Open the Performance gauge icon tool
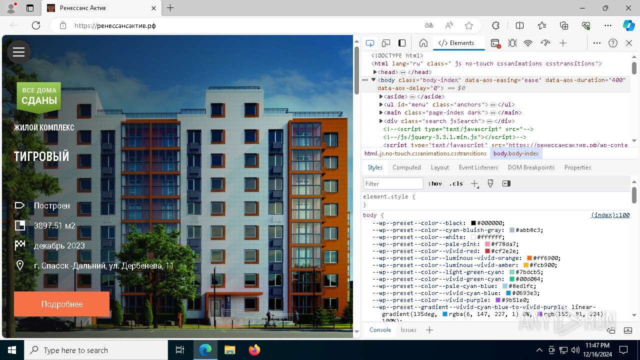The width and height of the screenshot is (640, 360). click(x=545, y=43)
